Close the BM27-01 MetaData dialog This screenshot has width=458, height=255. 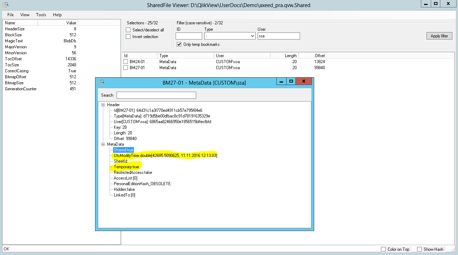click(304, 81)
